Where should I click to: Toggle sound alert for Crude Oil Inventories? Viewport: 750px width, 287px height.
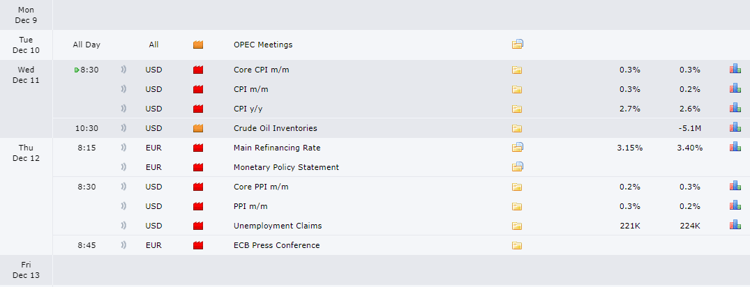(x=123, y=128)
